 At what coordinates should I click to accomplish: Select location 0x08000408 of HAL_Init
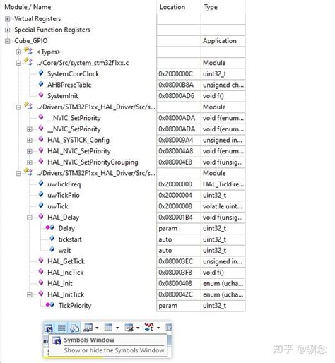tap(175, 283)
